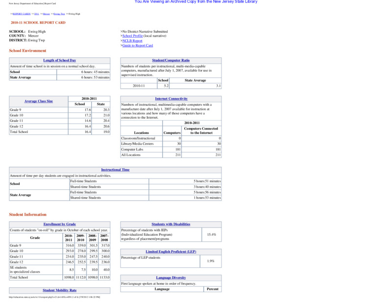Open Guide to Report Card link

138,46
